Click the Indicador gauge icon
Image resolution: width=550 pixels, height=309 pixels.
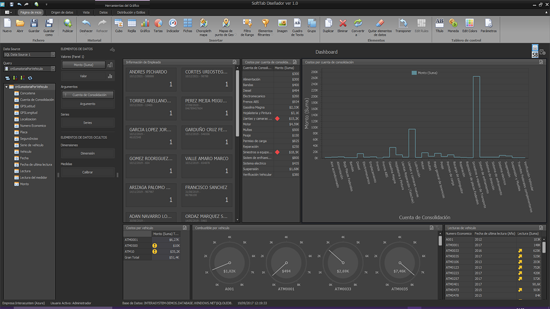172,26
